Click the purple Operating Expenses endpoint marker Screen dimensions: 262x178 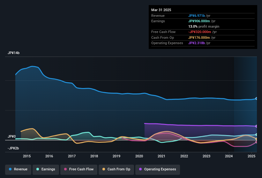257,126
